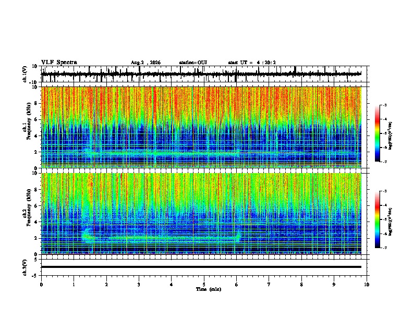Click the '8' kHz tick of ch.1 spectrogram
The image size is (413, 319).
(36, 103)
